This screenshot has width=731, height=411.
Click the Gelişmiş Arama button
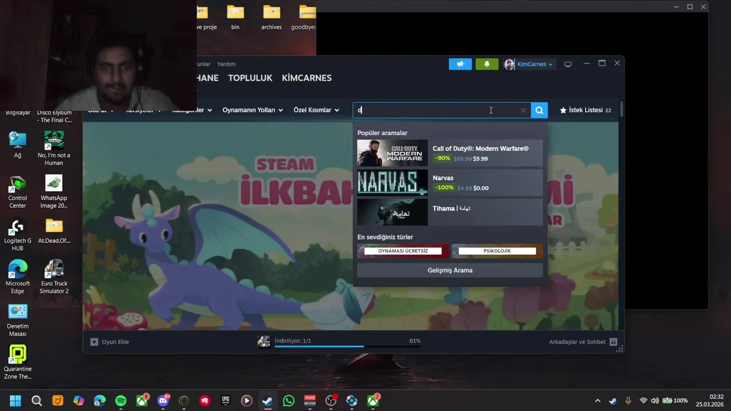click(x=450, y=270)
